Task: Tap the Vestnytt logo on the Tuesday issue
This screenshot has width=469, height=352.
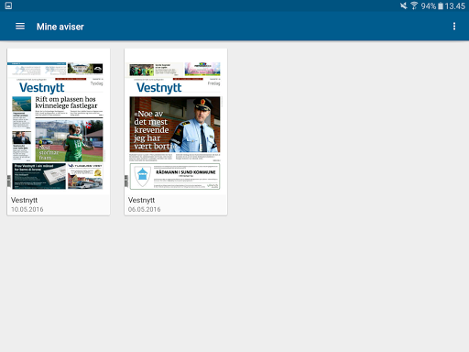Action: click(x=42, y=88)
